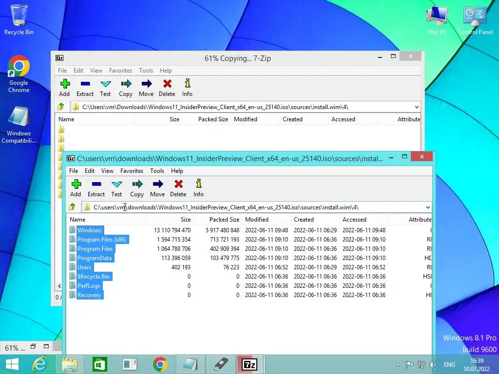Image resolution: width=499 pixels, height=374 pixels.
Task: Open Edit menu in front 7-Zip window
Action: tap(90, 171)
